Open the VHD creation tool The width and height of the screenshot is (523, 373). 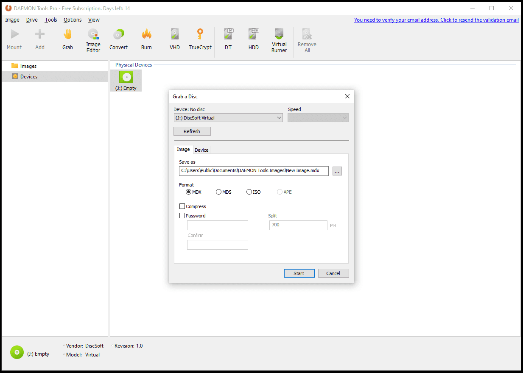(175, 39)
